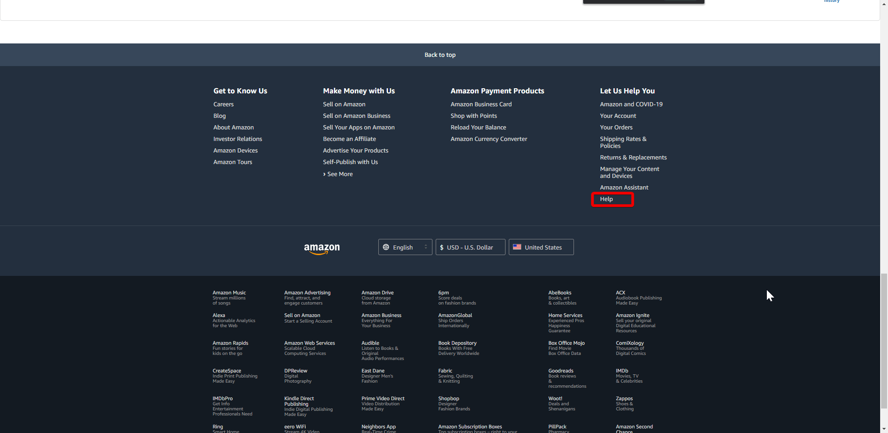Viewport: 888px width, 433px height.
Task: Open Amazon Rapids footer link
Action: click(x=230, y=348)
